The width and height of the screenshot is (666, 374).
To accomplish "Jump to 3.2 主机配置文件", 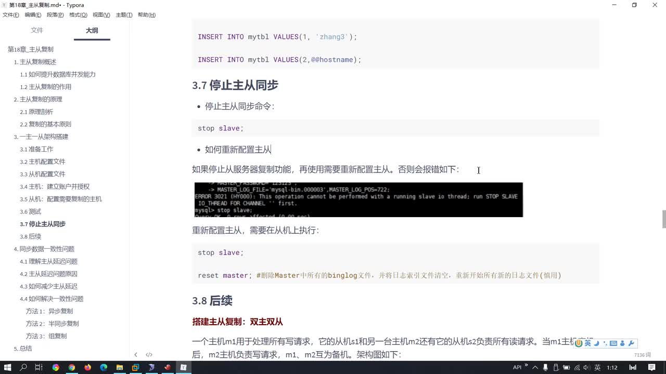I will tap(43, 162).
